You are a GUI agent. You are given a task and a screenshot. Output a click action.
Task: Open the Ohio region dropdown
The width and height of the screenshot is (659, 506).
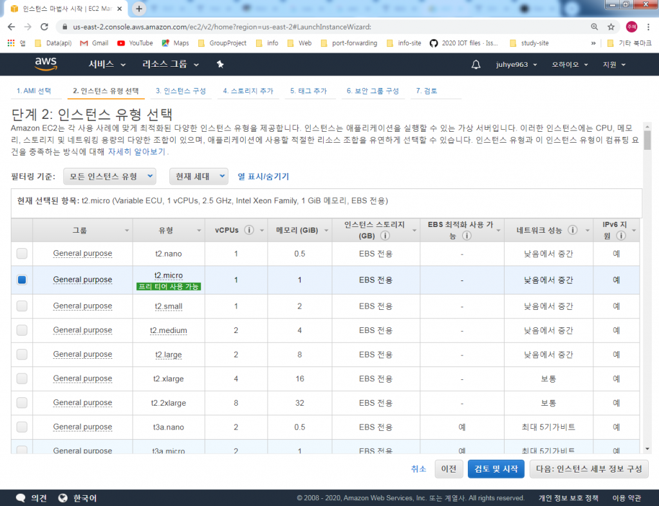570,65
